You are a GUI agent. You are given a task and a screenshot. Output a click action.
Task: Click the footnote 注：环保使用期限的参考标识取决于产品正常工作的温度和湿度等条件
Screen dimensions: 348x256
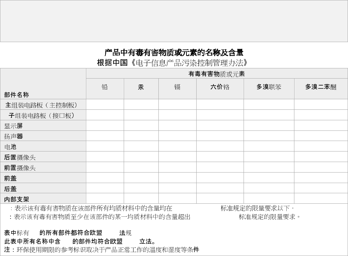point(101,250)
